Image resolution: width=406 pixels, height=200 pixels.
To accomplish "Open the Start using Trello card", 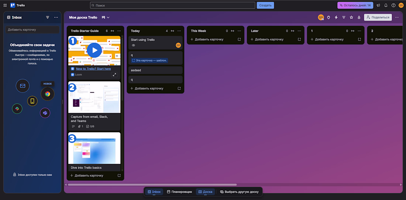I will 155,42.
